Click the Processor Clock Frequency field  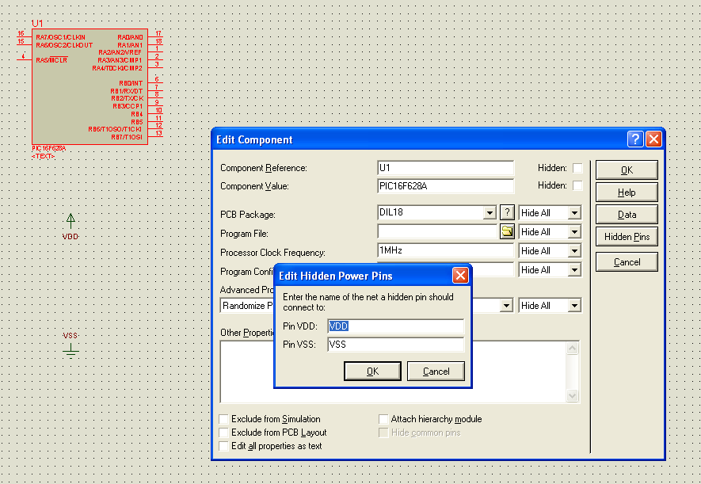pyautogui.click(x=445, y=251)
